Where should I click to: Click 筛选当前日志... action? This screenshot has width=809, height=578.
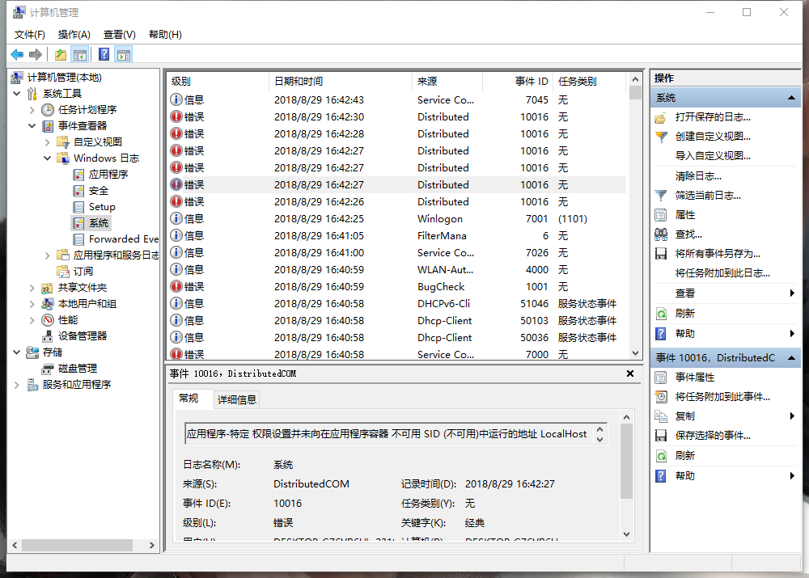[x=708, y=196]
